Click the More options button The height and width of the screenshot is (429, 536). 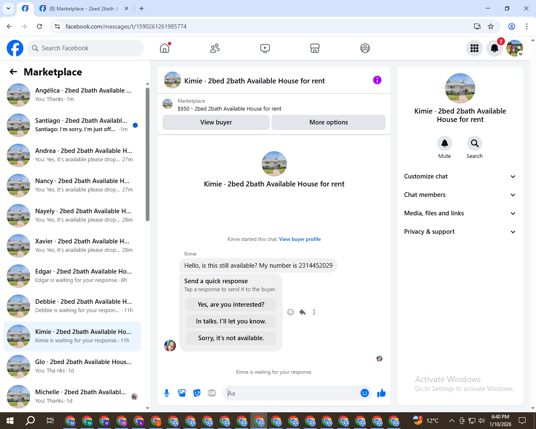tap(329, 122)
